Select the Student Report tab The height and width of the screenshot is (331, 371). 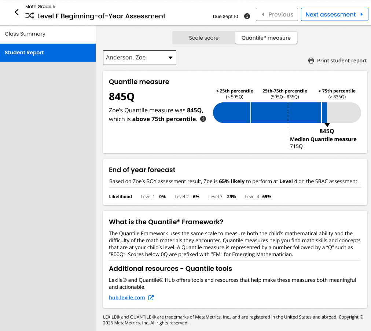point(48,52)
